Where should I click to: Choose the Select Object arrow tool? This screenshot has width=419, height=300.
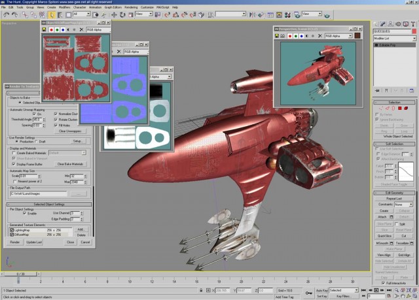[x=51, y=14]
